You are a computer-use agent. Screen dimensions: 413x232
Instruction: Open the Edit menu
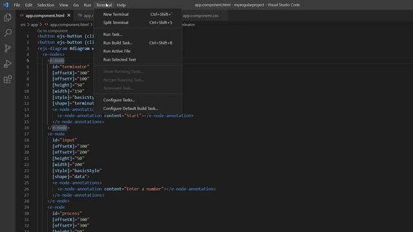tap(28, 5)
